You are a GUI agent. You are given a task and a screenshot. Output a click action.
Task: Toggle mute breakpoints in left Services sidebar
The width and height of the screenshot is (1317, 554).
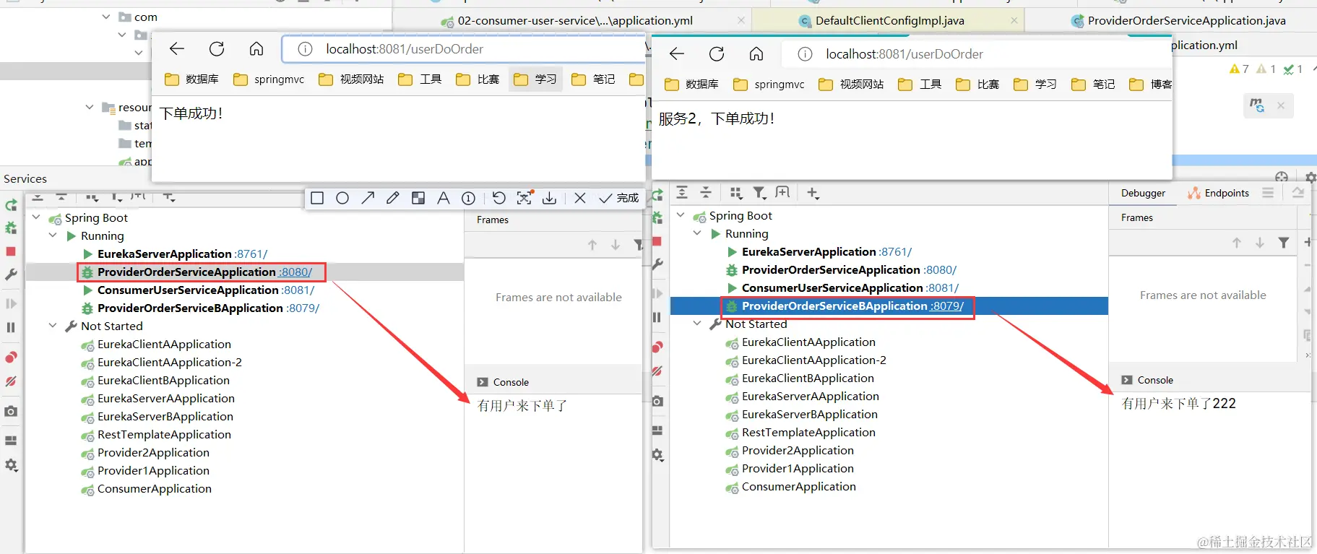(11, 381)
